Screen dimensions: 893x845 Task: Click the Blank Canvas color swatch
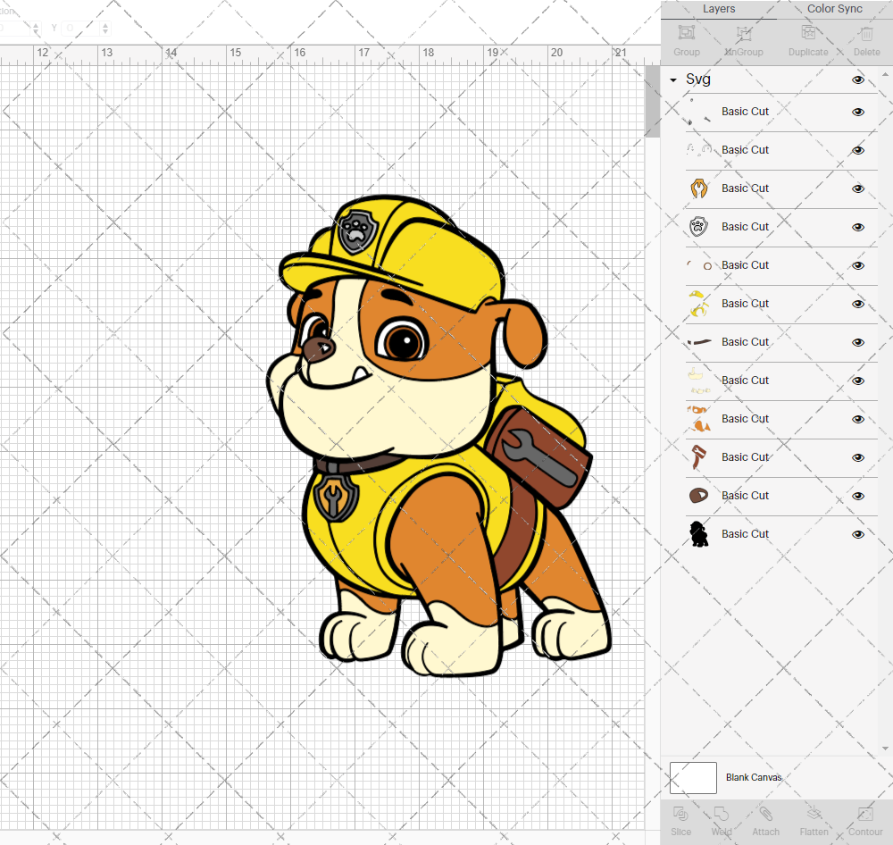(x=693, y=778)
